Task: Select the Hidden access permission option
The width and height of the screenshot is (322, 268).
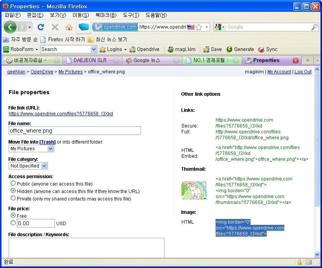Action: pos(13,191)
